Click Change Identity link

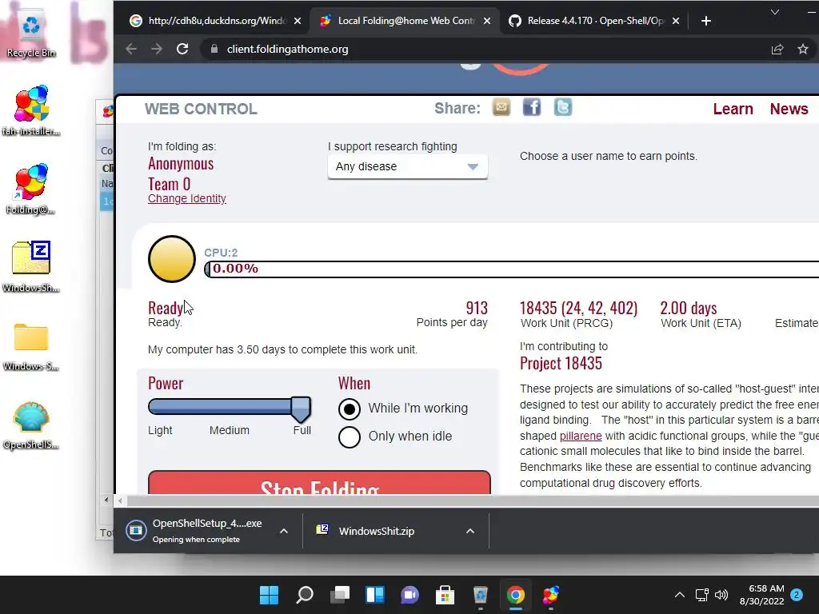(x=187, y=198)
